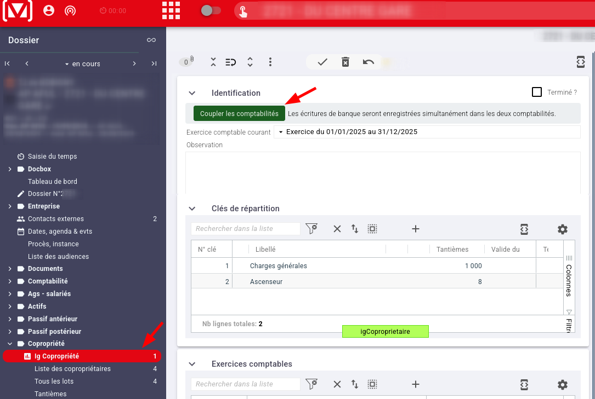This screenshot has height=399, width=595.
Task: Click expand icon in Clés de répartition toolbar
Action: click(x=524, y=229)
